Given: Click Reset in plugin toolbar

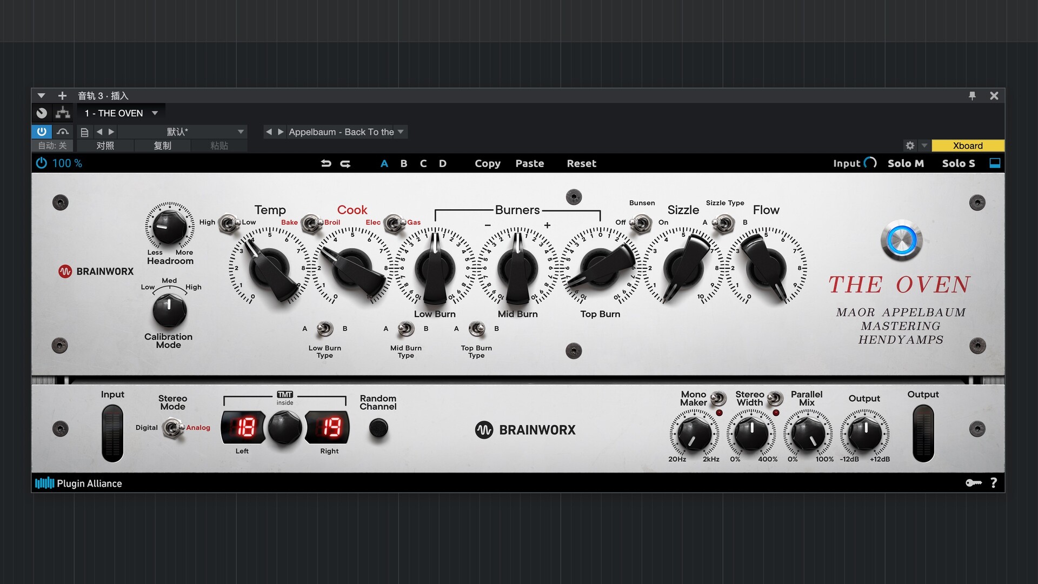Looking at the screenshot, I should click(x=582, y=163).
